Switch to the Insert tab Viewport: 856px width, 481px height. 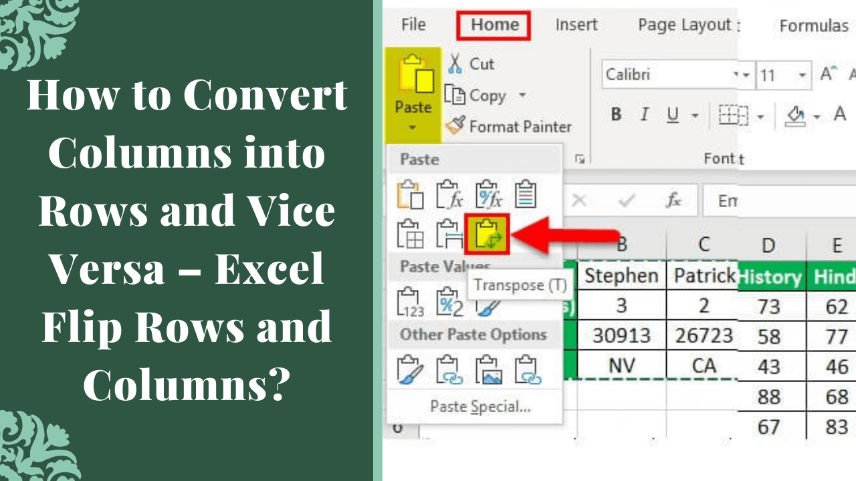coord(576,25)
